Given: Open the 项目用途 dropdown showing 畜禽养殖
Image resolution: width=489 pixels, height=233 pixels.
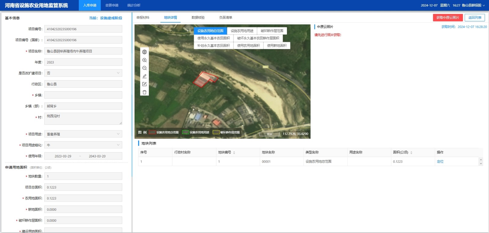Looking at the screenshot, I should 83,134.
